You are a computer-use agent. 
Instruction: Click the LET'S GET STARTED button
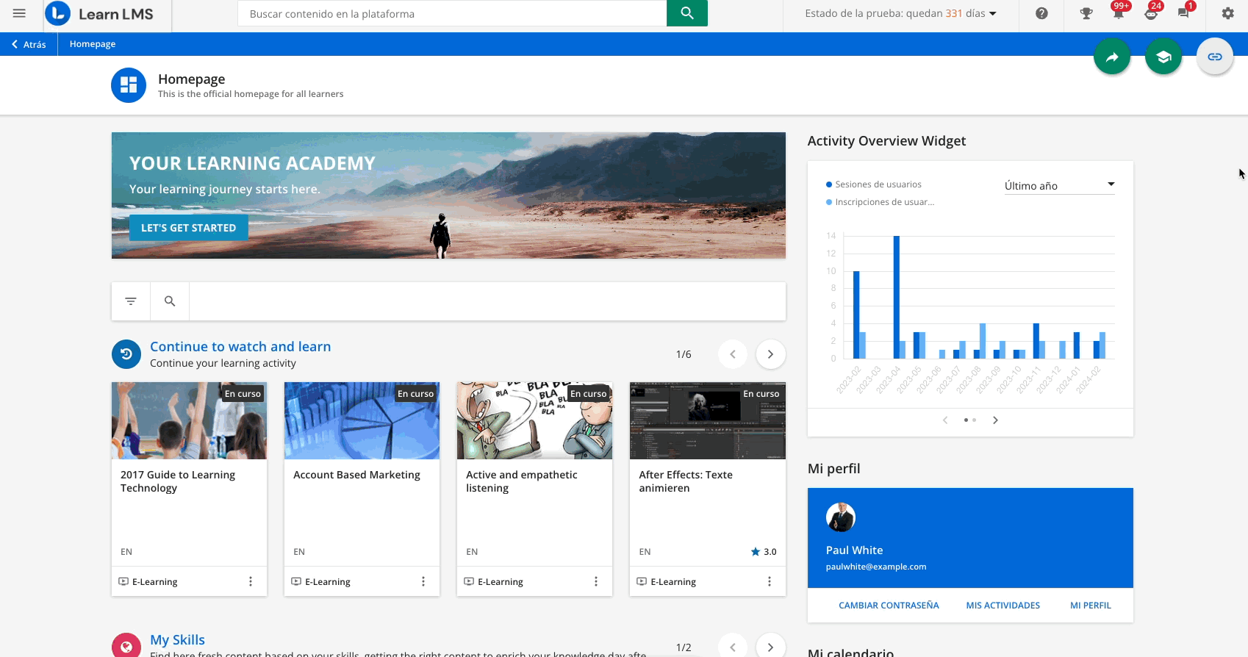click(x=188, y=228)
